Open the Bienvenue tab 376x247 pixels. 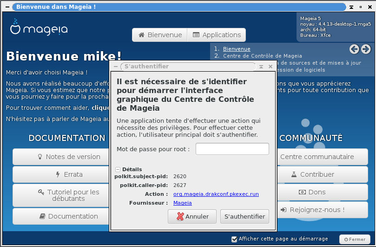(160, 35)
